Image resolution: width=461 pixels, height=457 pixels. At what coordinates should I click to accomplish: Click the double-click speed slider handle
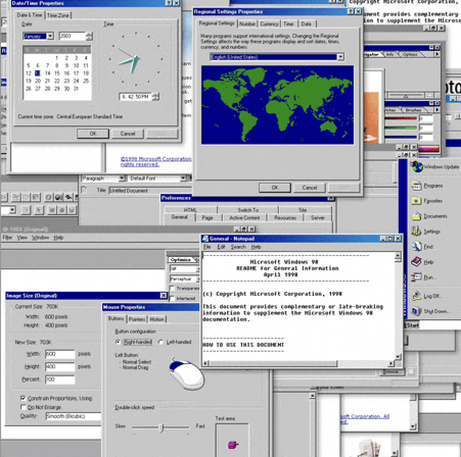(162, 427)
